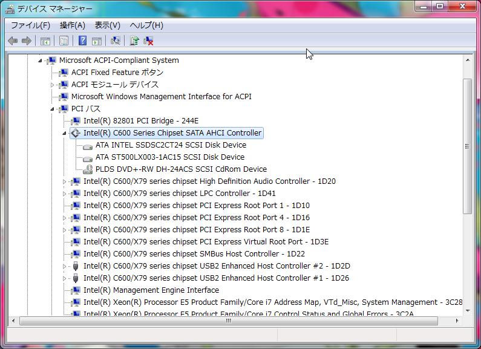The width and height of the screenshot is (481, 349).
Task: Click the USB2 Host Controller #2 plug icon
Action: [76, 266]
